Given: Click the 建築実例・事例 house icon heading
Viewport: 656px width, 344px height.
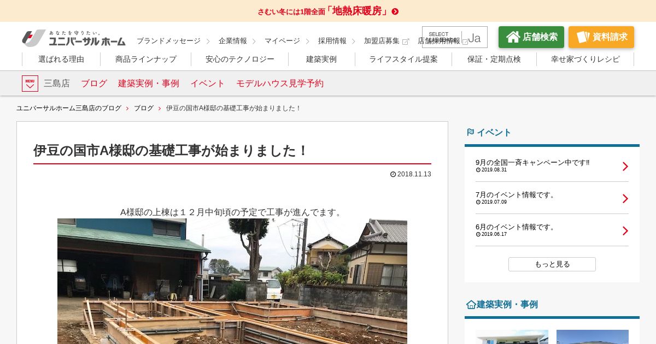Looking at the screenshot, I should [471, 305].
